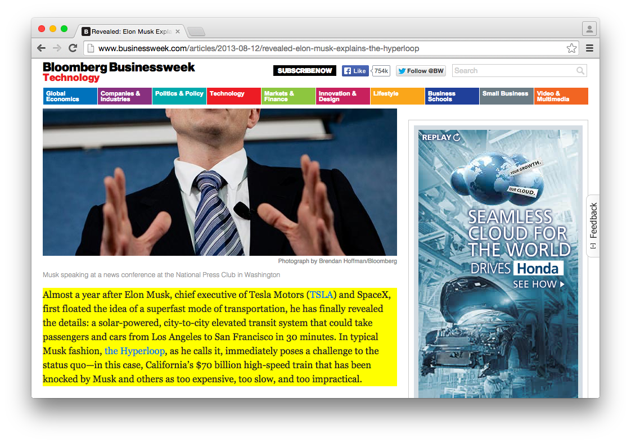This screenshot has width=631, height=443.
Task: Click the Elon Musk article photo
Action: (220, 182)
